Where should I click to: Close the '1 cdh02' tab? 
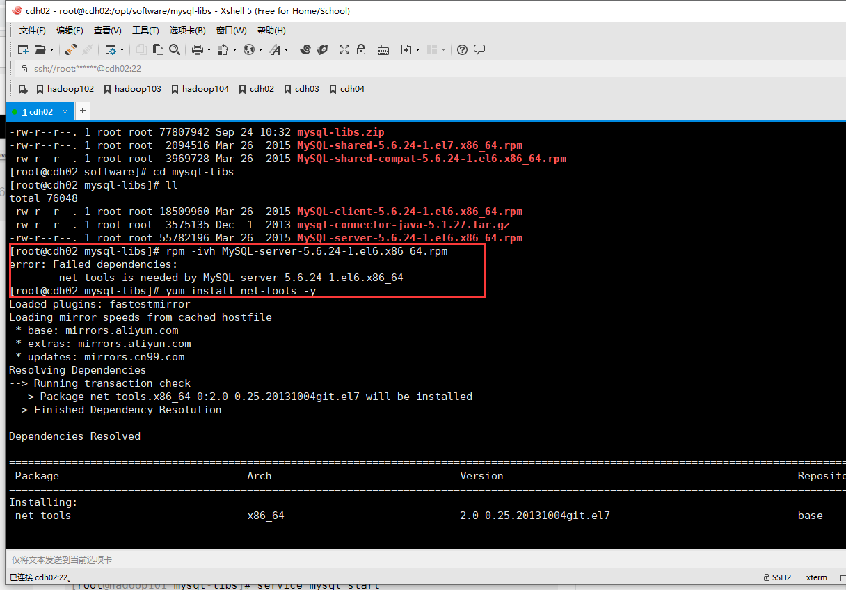65,111
